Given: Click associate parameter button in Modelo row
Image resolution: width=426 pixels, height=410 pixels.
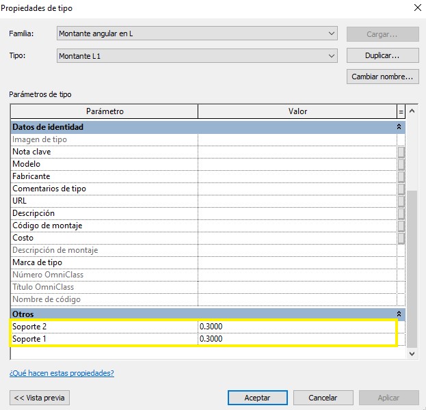Looking at the screenshot, I should [401, 164].
